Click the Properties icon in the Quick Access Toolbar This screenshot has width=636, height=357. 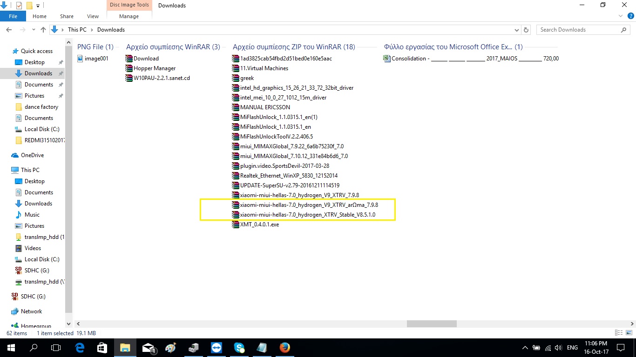[x=19, y=6]
